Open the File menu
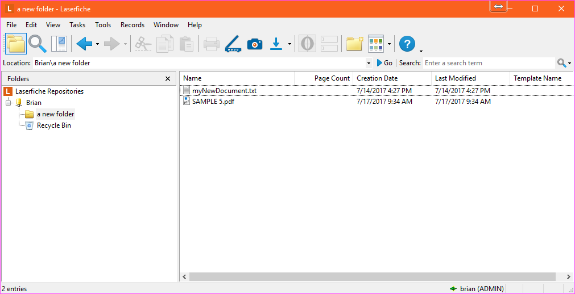The width and height of the screenshot is (575, 294). coord(11,25)
